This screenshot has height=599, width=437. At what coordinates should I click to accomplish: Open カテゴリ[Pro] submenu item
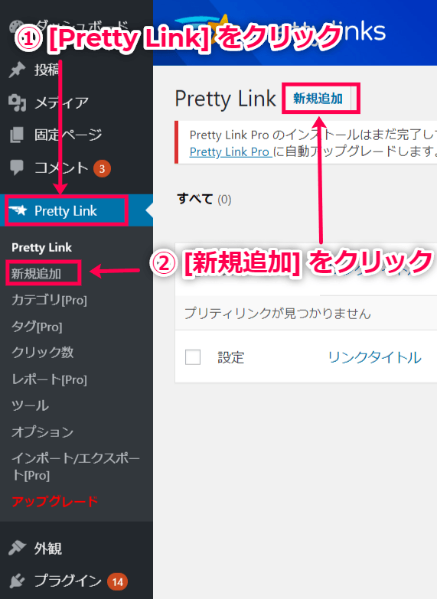coord(49,300)
